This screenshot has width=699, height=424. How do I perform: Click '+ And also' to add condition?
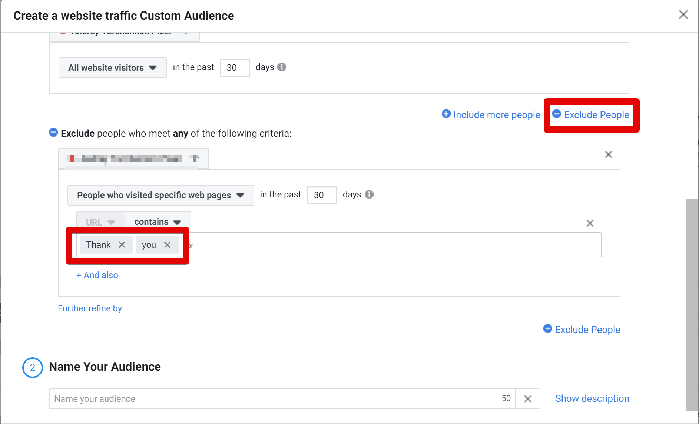pyautogui.click(x=97, y=275)
